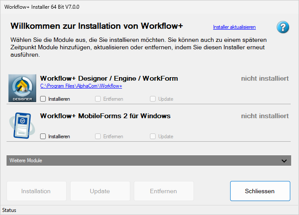This screenshot has height=215, width=299.
Task: Tick Update checkbox for Designer module
Action: pyautogui.click(x=153, y=99)
